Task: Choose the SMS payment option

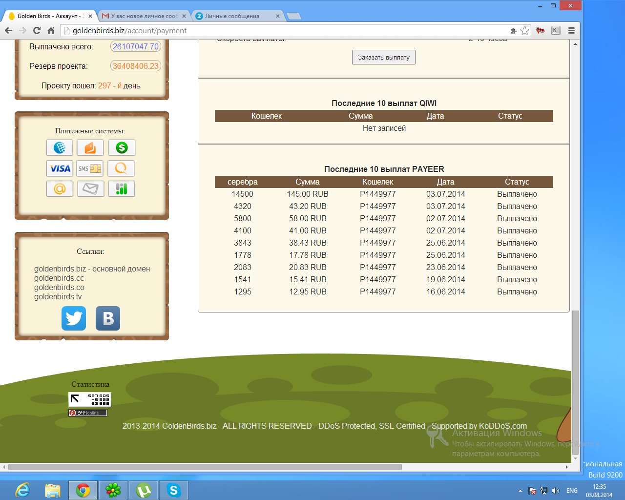Action: pos(90,168)
